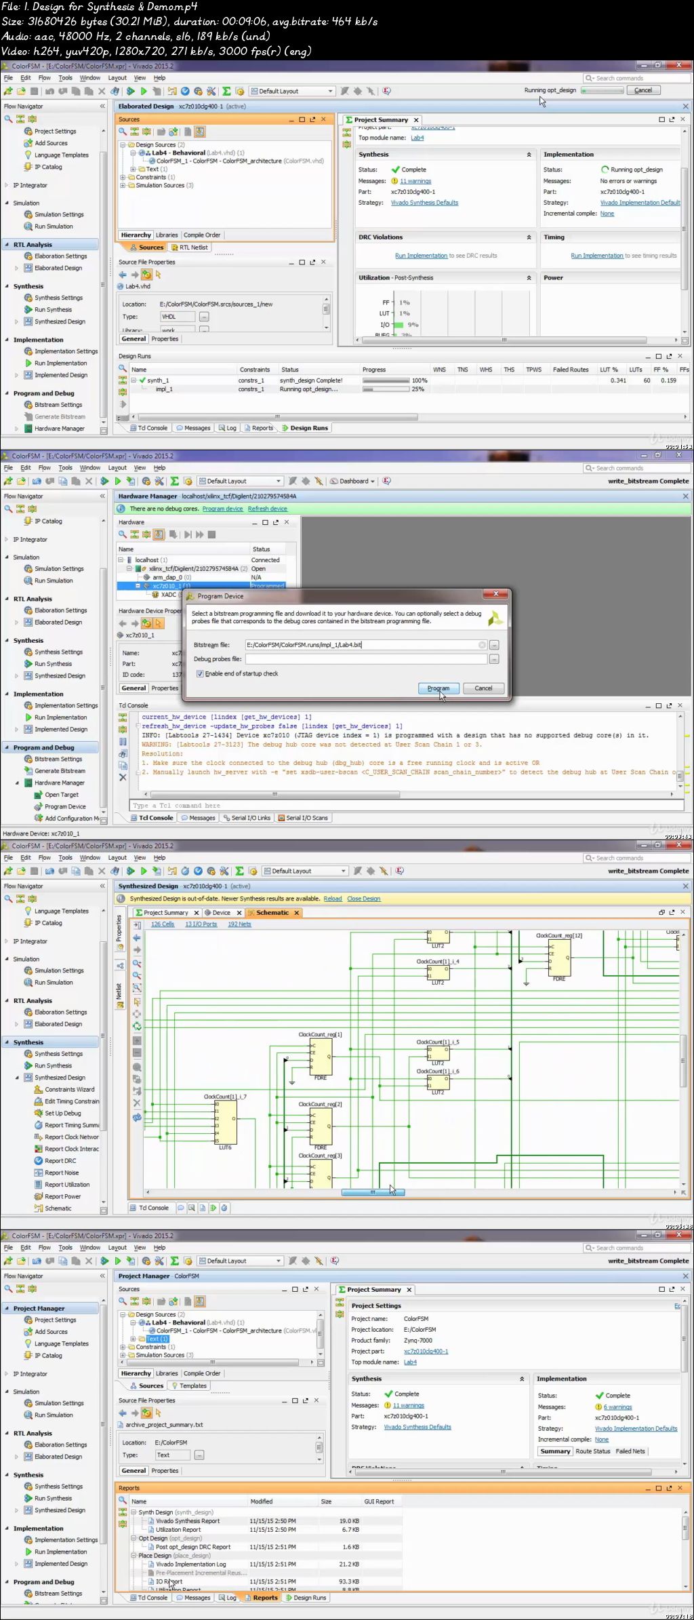Click Report DRC in Flow Navigator
Image resolution: width=694 pixels, height=1620 pixels.
click(x=60, y=1161)
